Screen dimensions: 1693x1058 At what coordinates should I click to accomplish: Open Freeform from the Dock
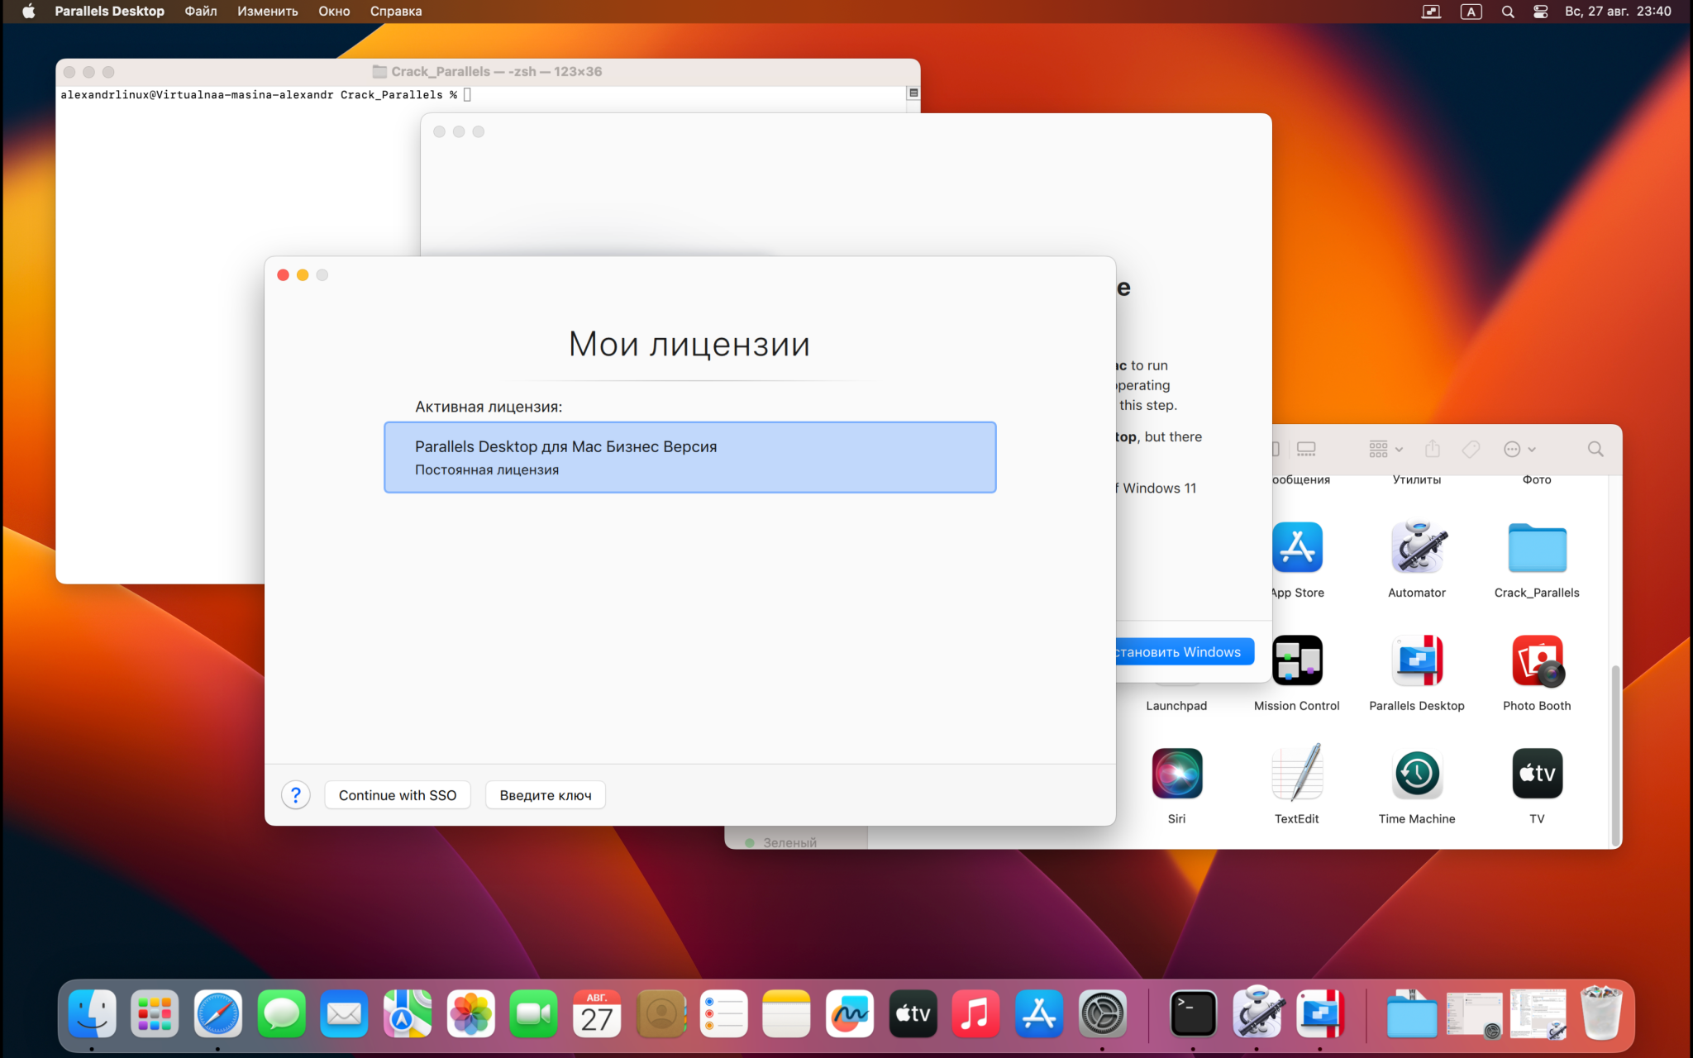850,1013
